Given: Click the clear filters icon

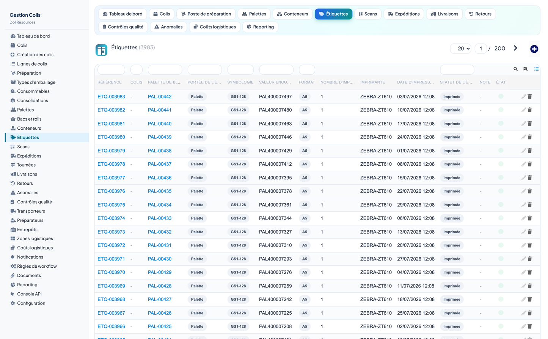Looking at the screenshot, I should 525,69.
